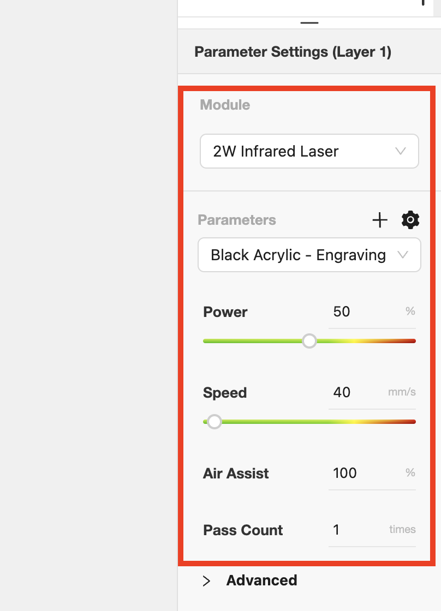
Task: Click the Power value field showing 50
Action: tap(372, 312)
